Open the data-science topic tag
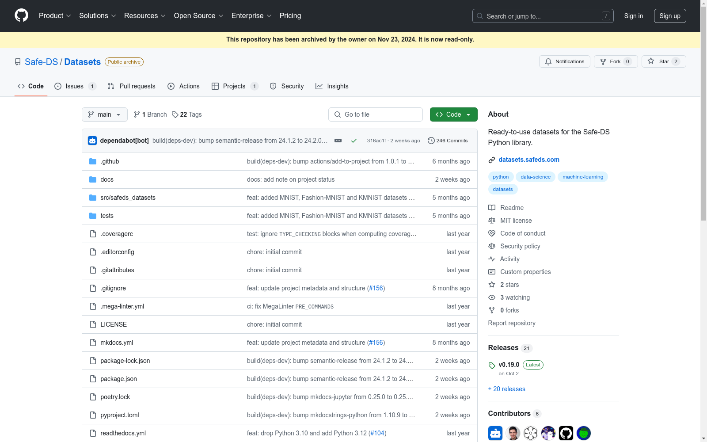The image size is (707, 442). click(536, 177)
